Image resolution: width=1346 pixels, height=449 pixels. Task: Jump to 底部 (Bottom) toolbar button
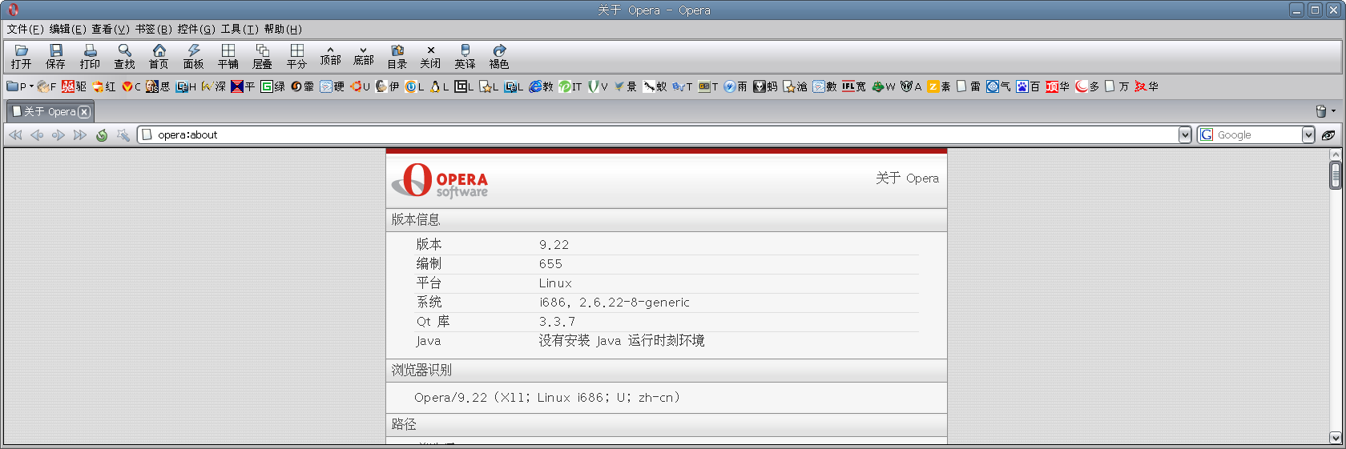363,56
